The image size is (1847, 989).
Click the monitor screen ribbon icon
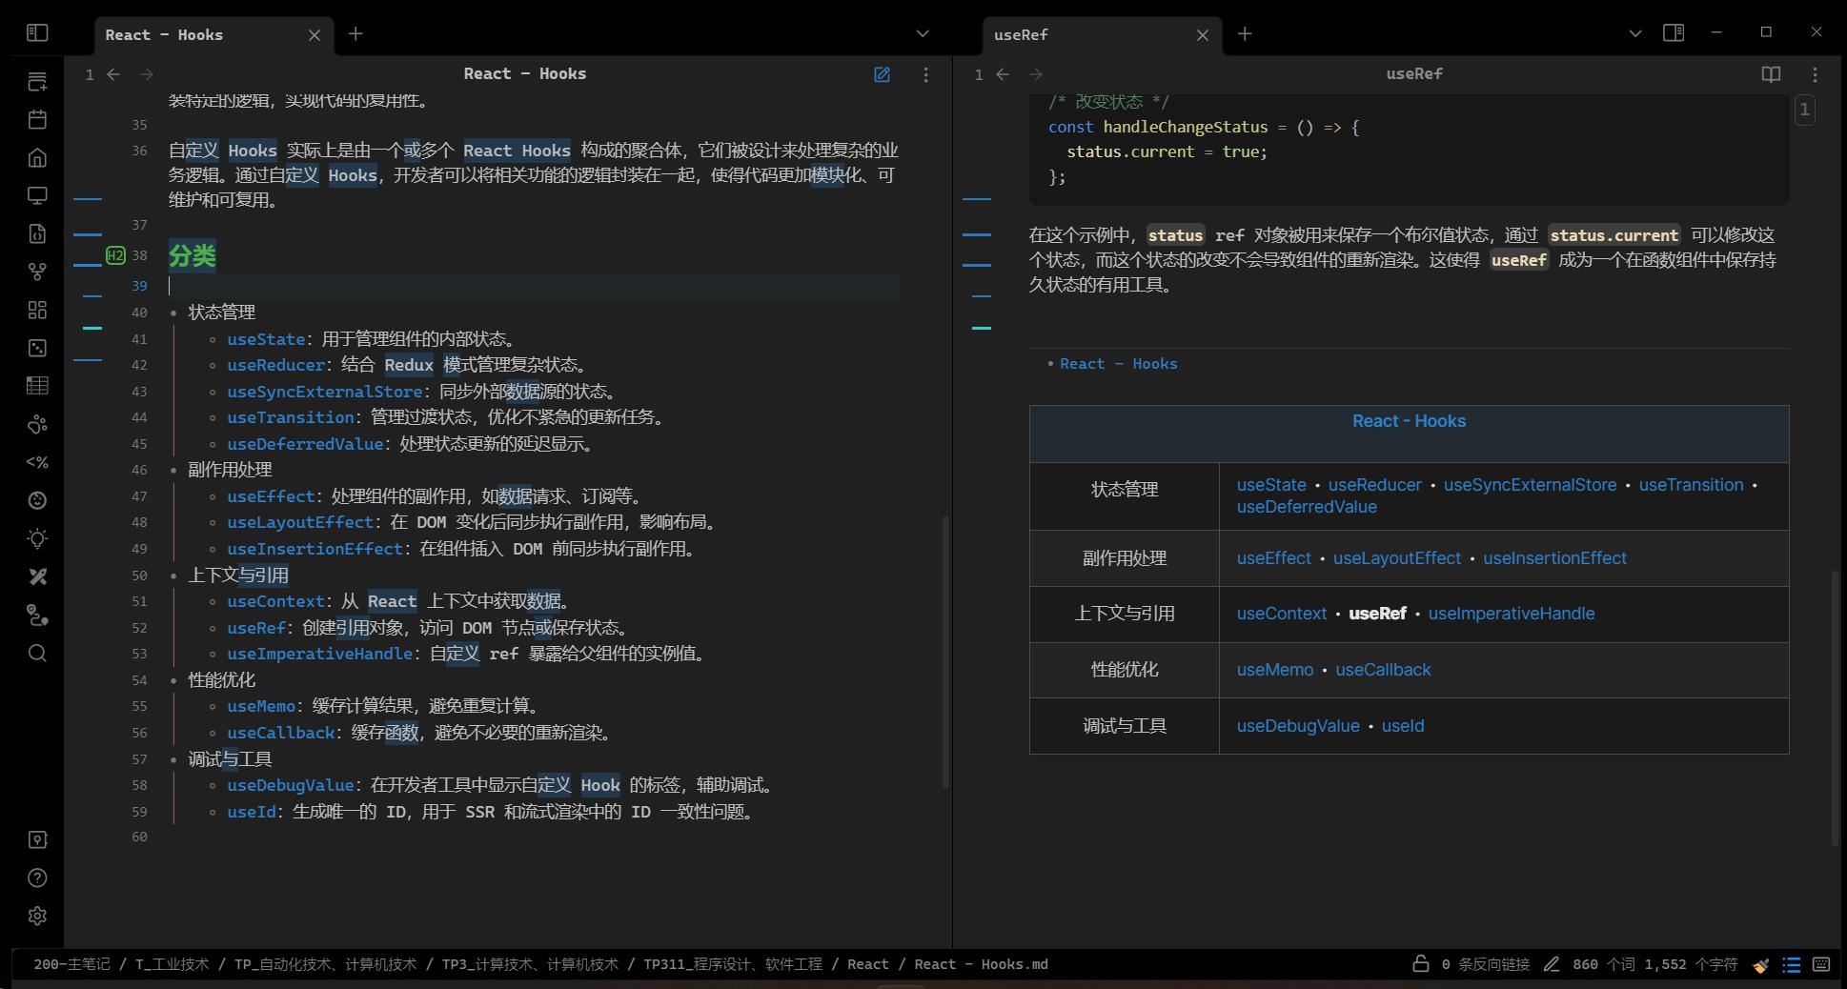[x=37, y=196]
